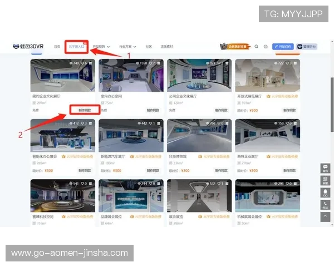Open the 社区 nav item
The image size is (334, 267).
coord(149,46)
